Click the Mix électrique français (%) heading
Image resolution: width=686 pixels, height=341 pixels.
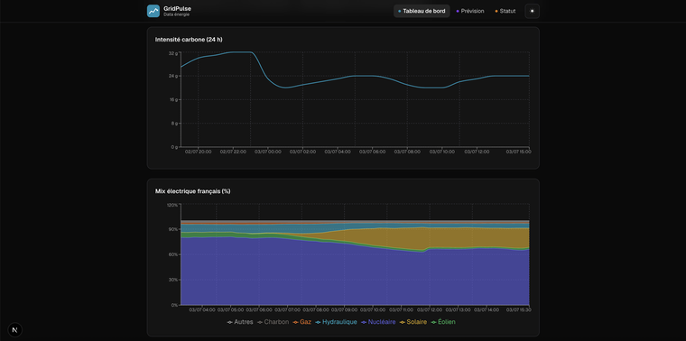click(x=193, y=191)
